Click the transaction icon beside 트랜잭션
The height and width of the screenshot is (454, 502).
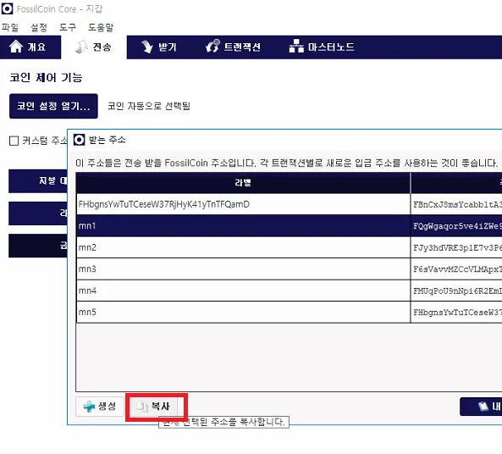pos(212,47)
